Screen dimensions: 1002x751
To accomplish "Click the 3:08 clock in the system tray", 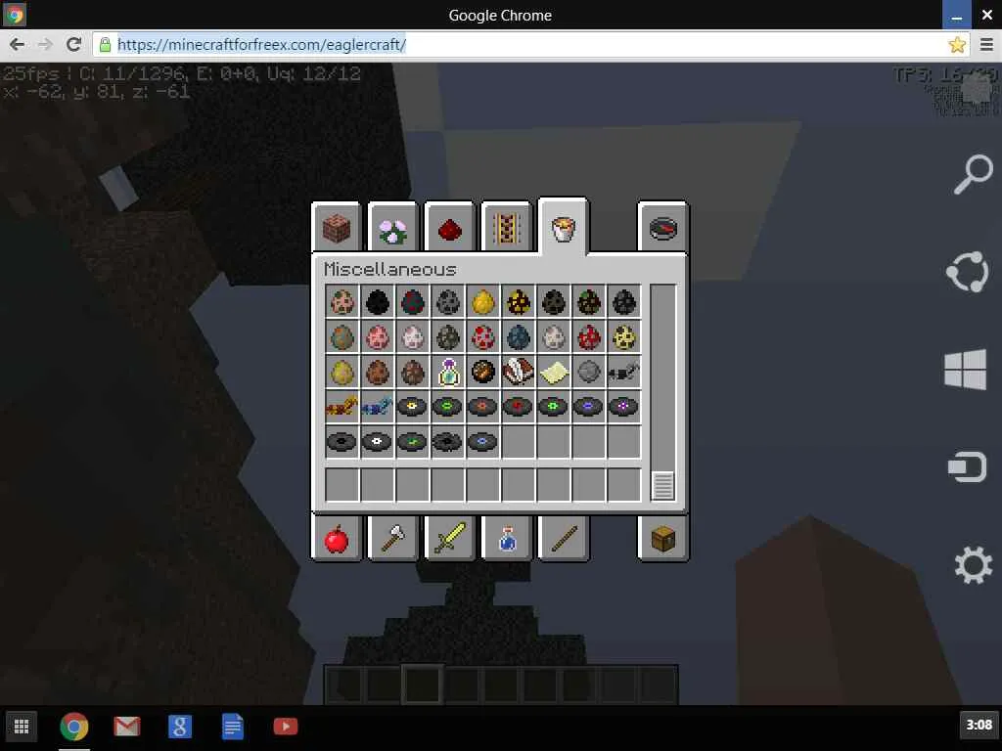I will point(979,725).
